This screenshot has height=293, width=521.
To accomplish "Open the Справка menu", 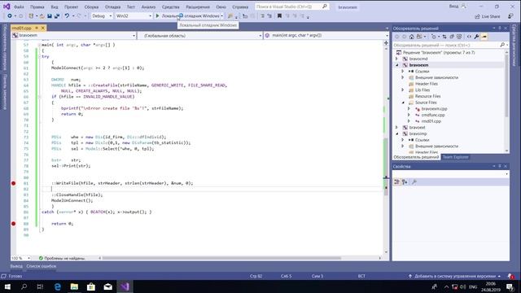I will pyautogui.click(x=240, y=7).
